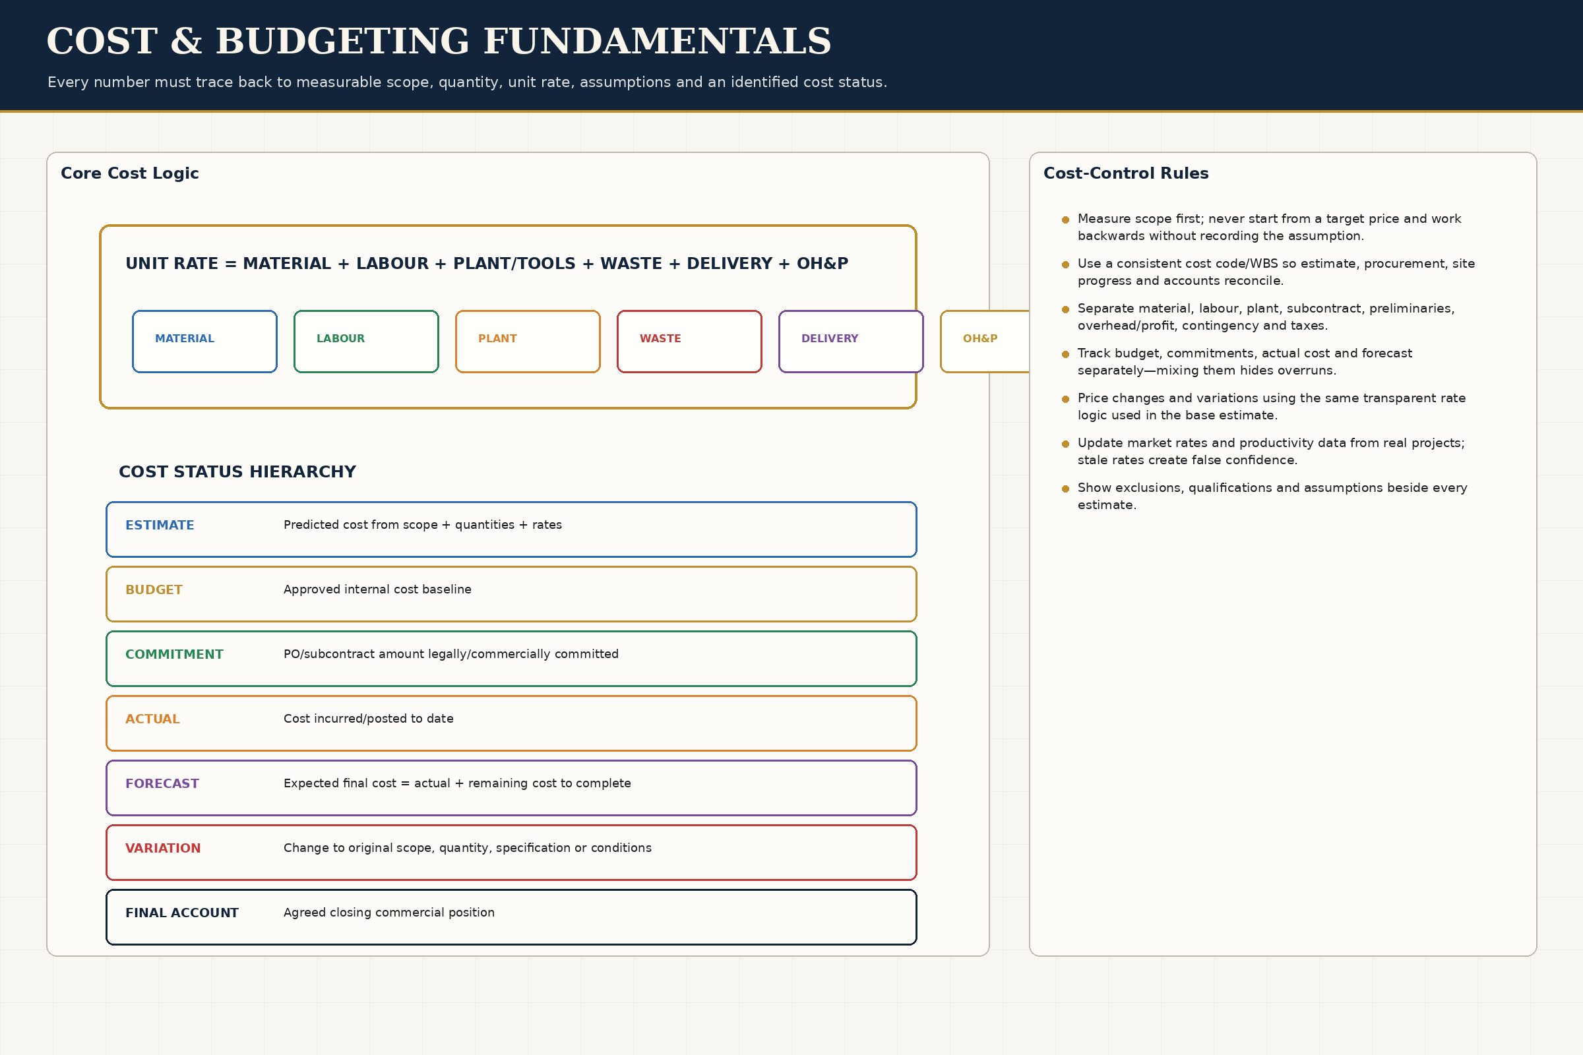Click the subtitle 'Every number must trace back'
This screenshot has height=1055, width=1583.
click(467, 82)
